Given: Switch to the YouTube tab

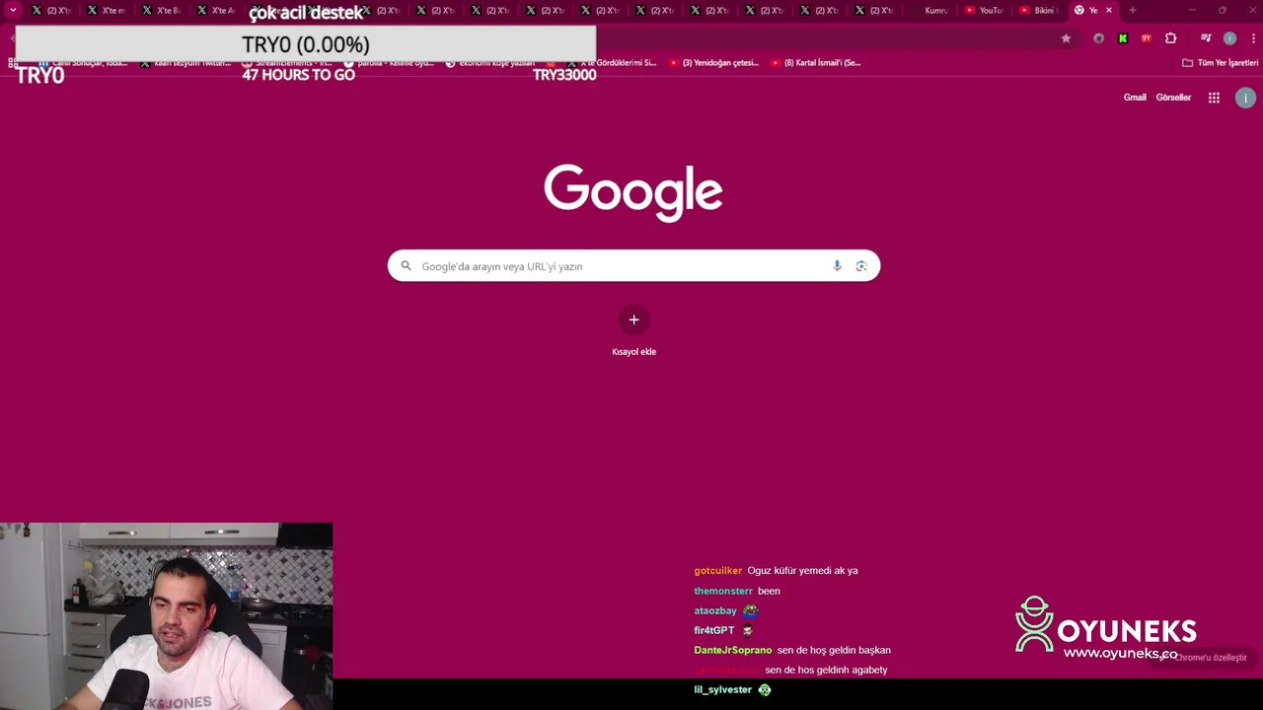Looking at the screenshot, I should pos(983,10).
